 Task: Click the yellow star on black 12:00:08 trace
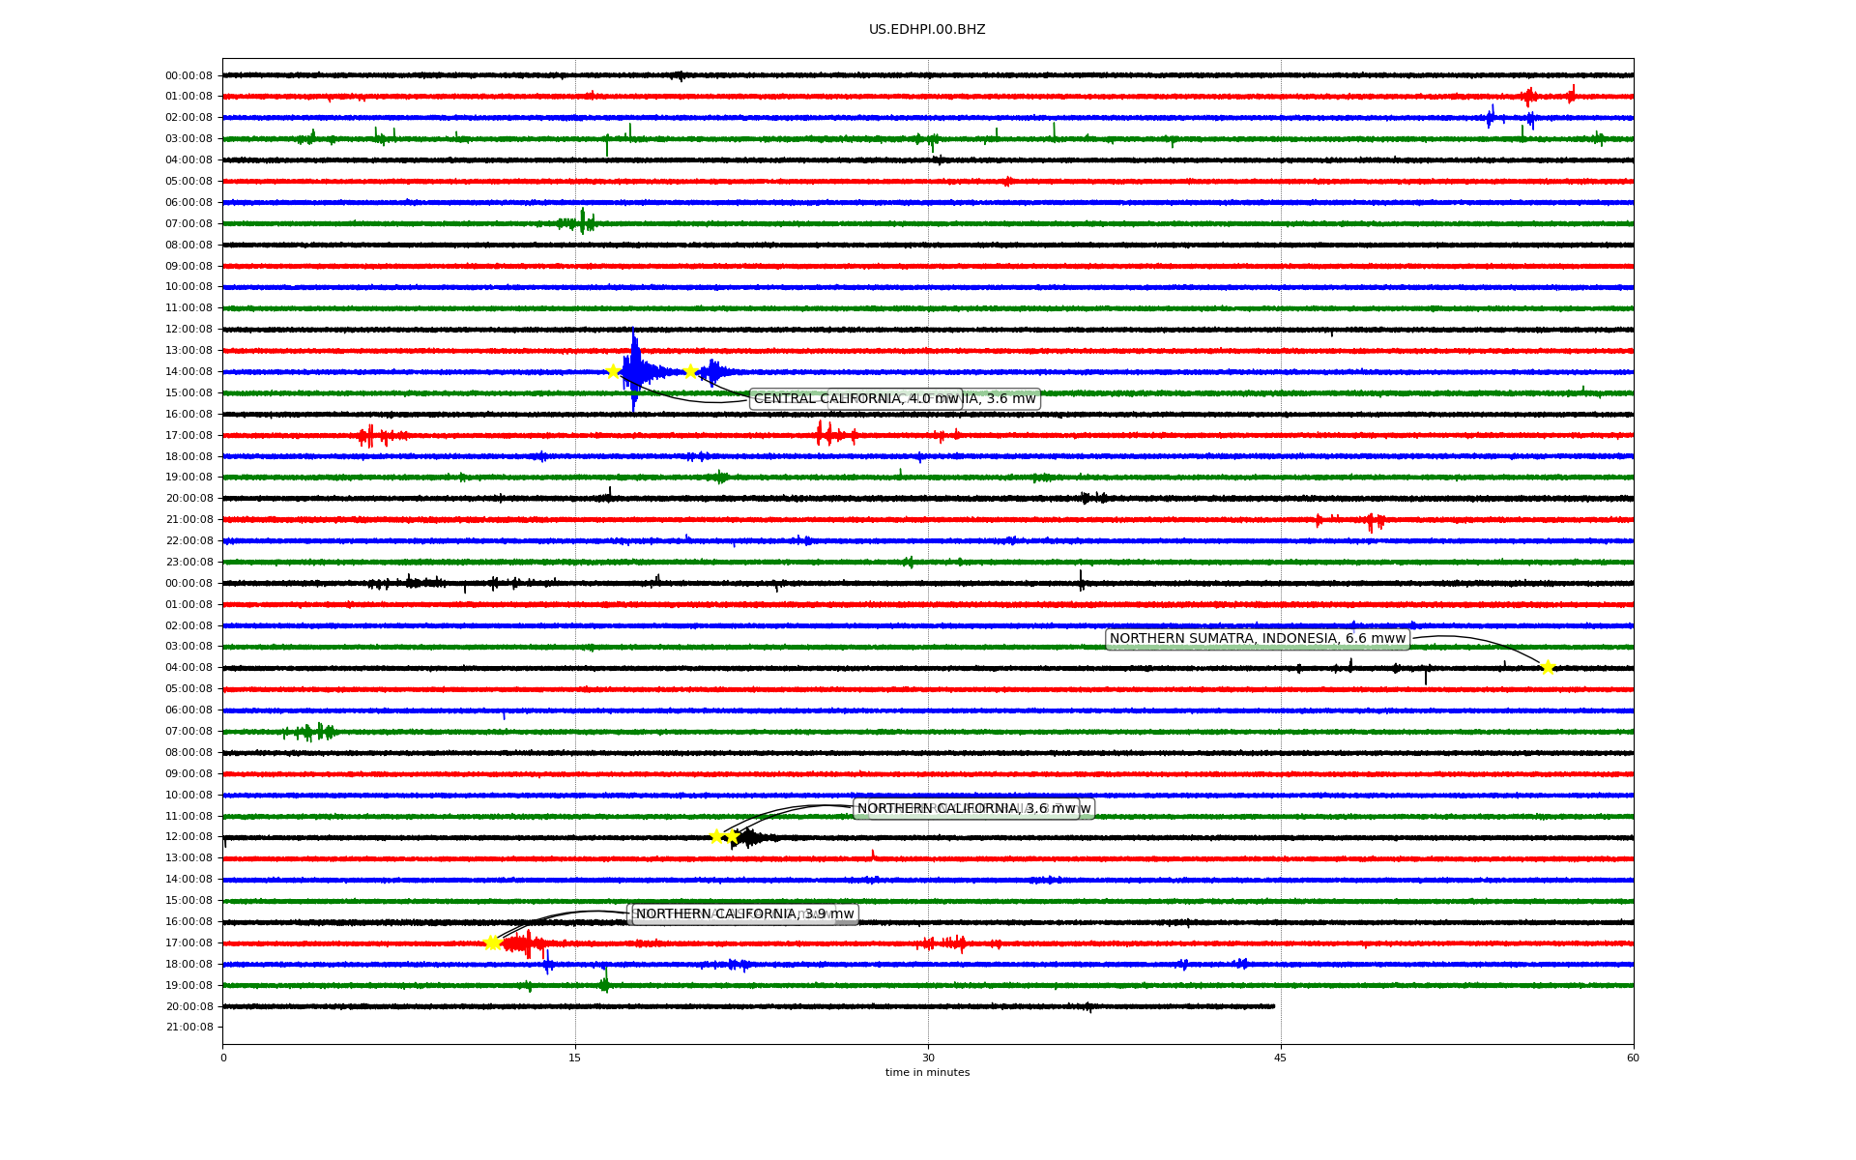coord(717,836)
